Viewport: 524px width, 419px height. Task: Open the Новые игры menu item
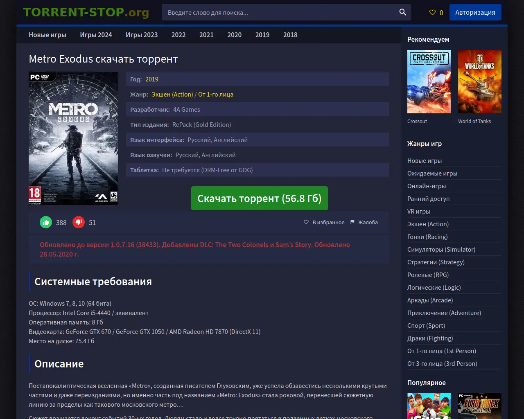(47, 35)
